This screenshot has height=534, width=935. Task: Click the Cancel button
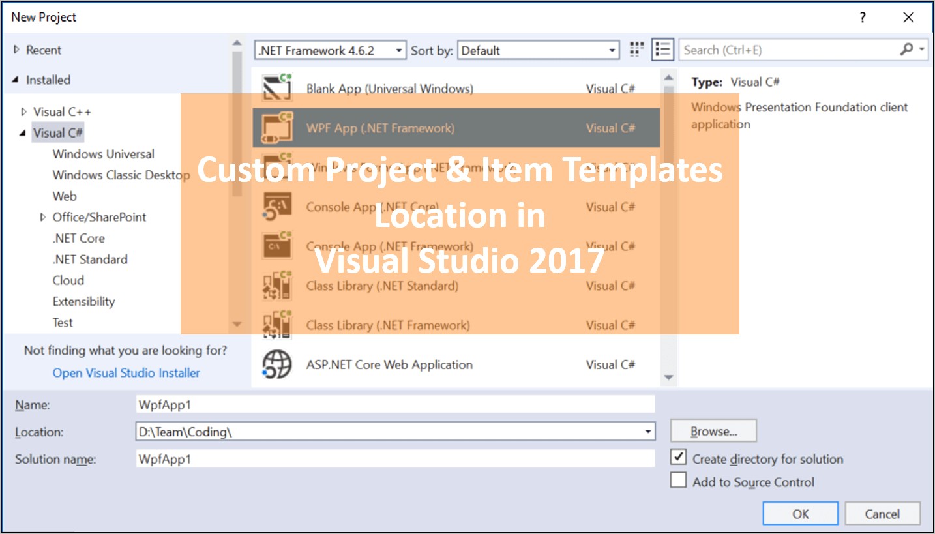tap(882, 514)
